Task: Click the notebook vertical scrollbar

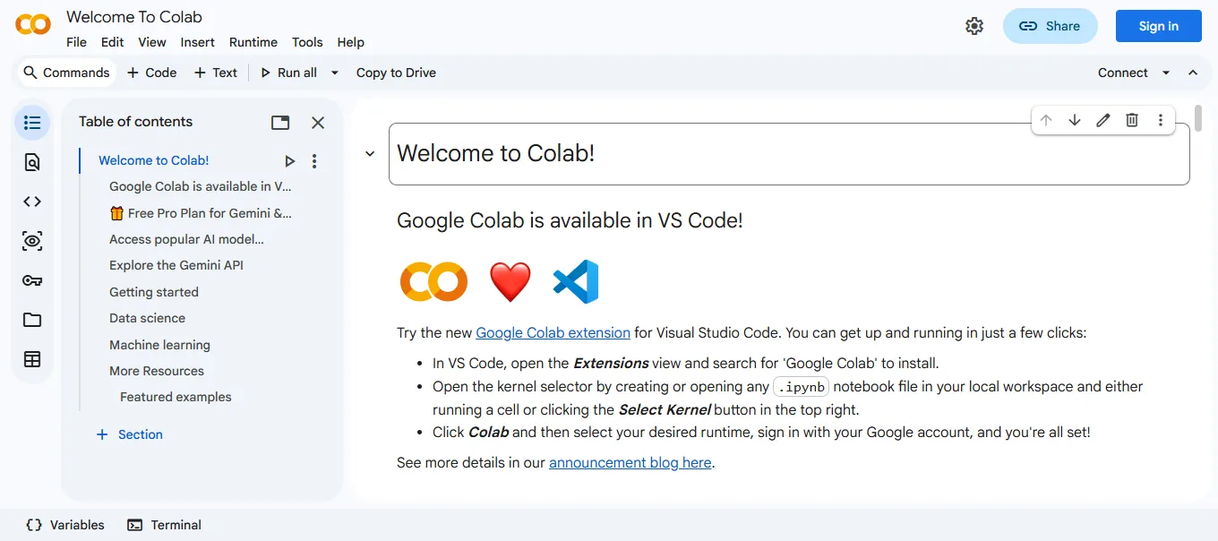Action: point(1198,117)
